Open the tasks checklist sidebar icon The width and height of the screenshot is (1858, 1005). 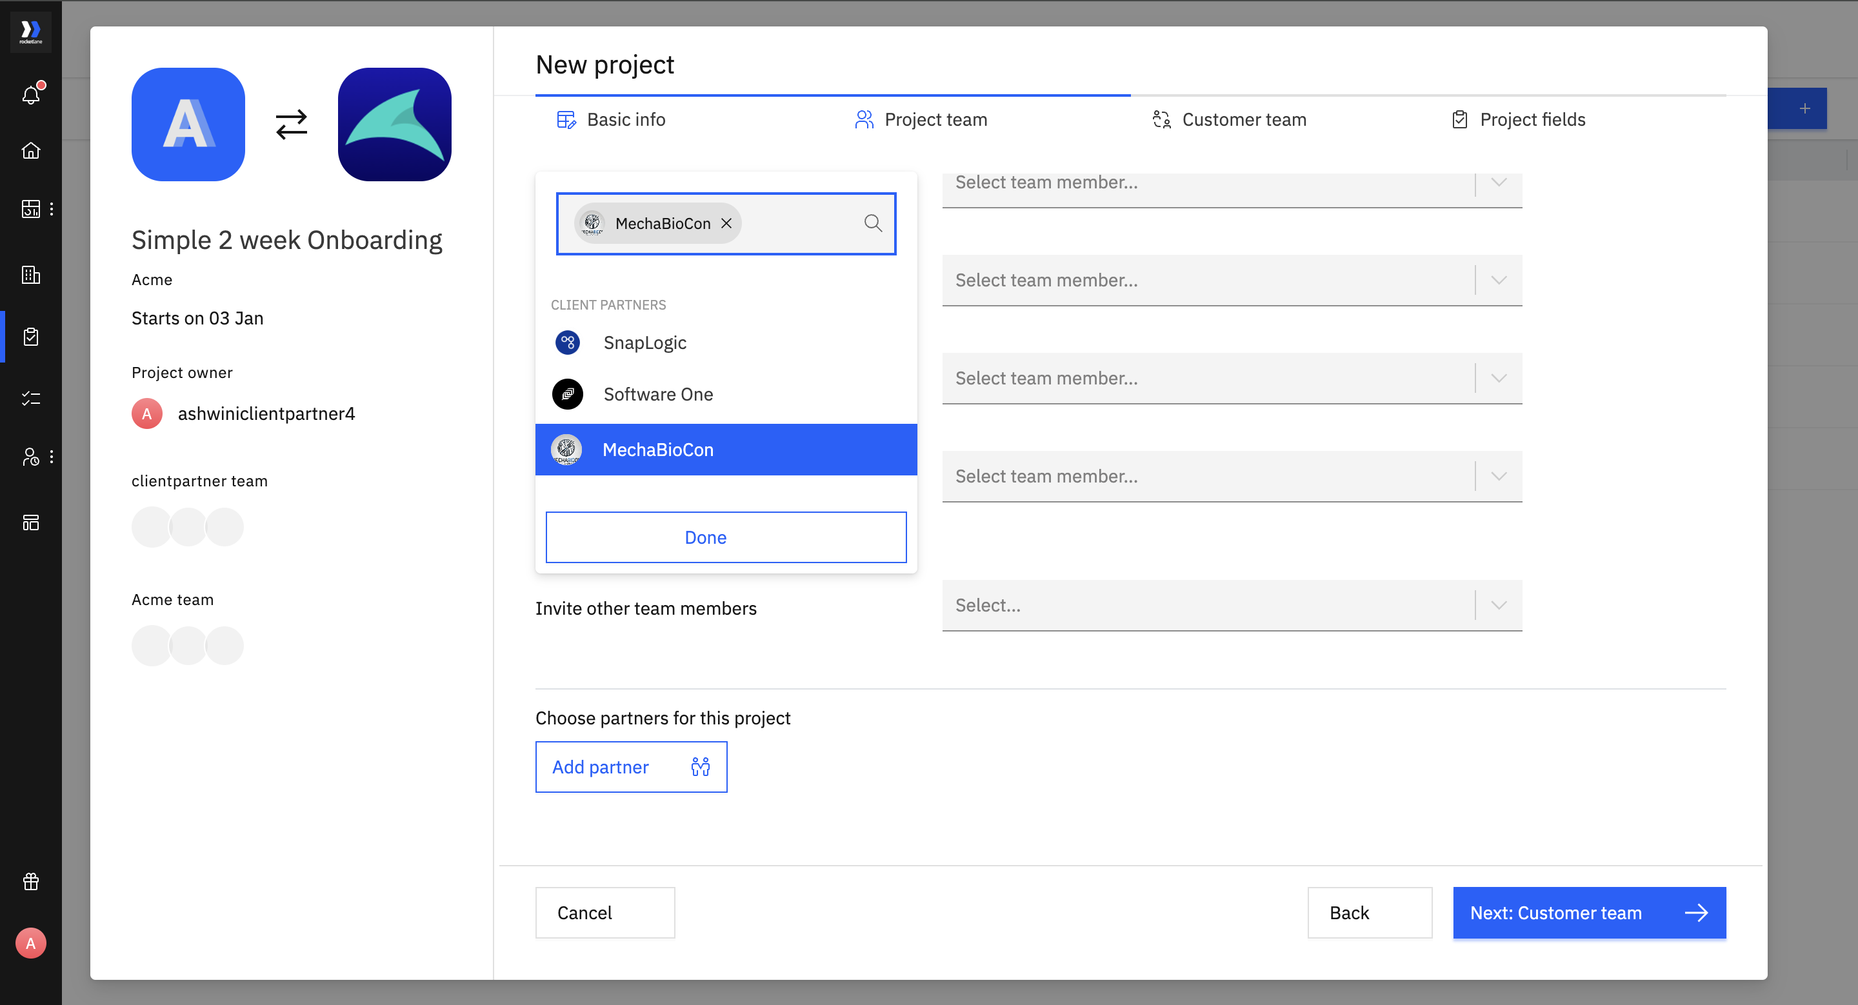[30, 398]
